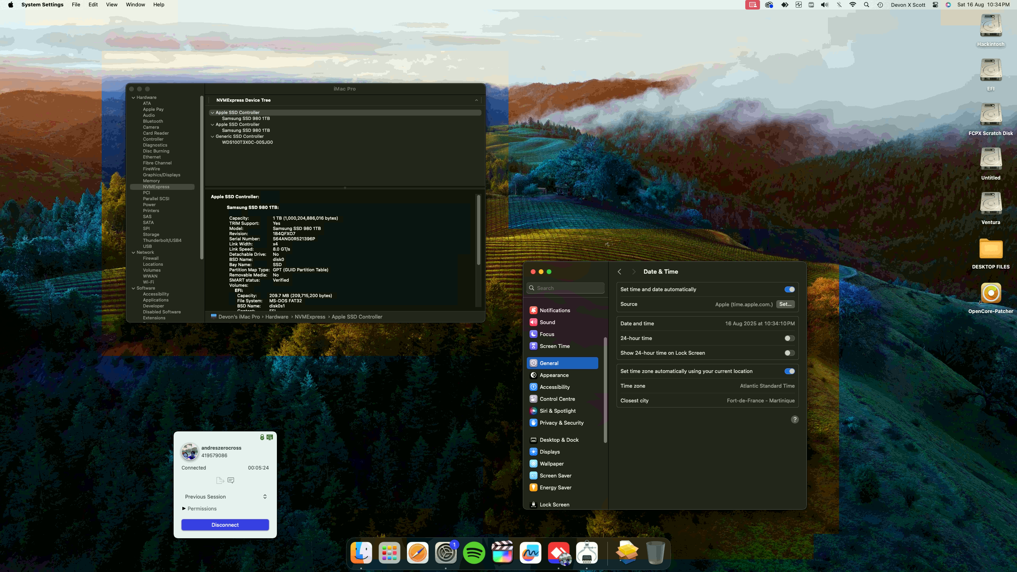Screen dimensions: 1017x572
Task: Click NVMExpress in the path bar
Action: coord(310,317)
